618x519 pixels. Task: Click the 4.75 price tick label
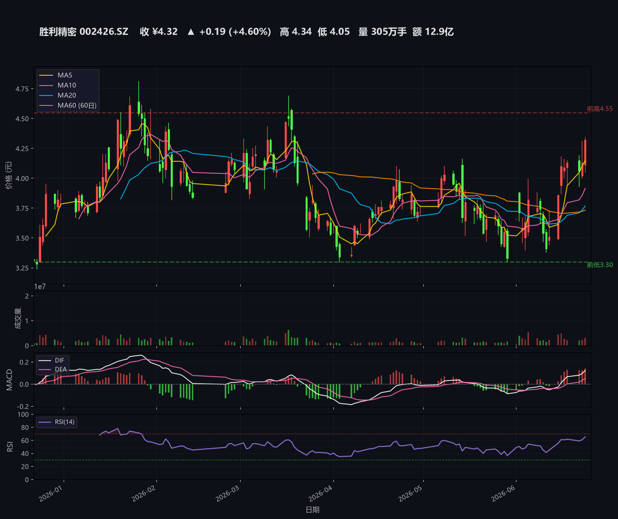tap(22, 89)
